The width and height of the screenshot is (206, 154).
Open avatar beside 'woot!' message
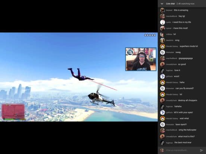coord(162,77)
